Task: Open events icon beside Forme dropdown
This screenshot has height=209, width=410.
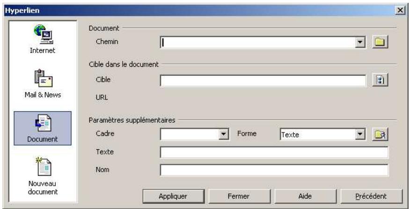Action: coord(380,134)
